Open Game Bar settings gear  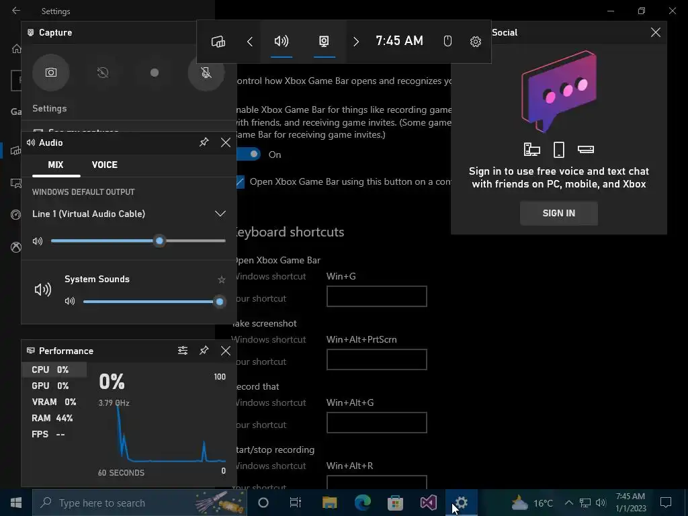tap(476, 42)
